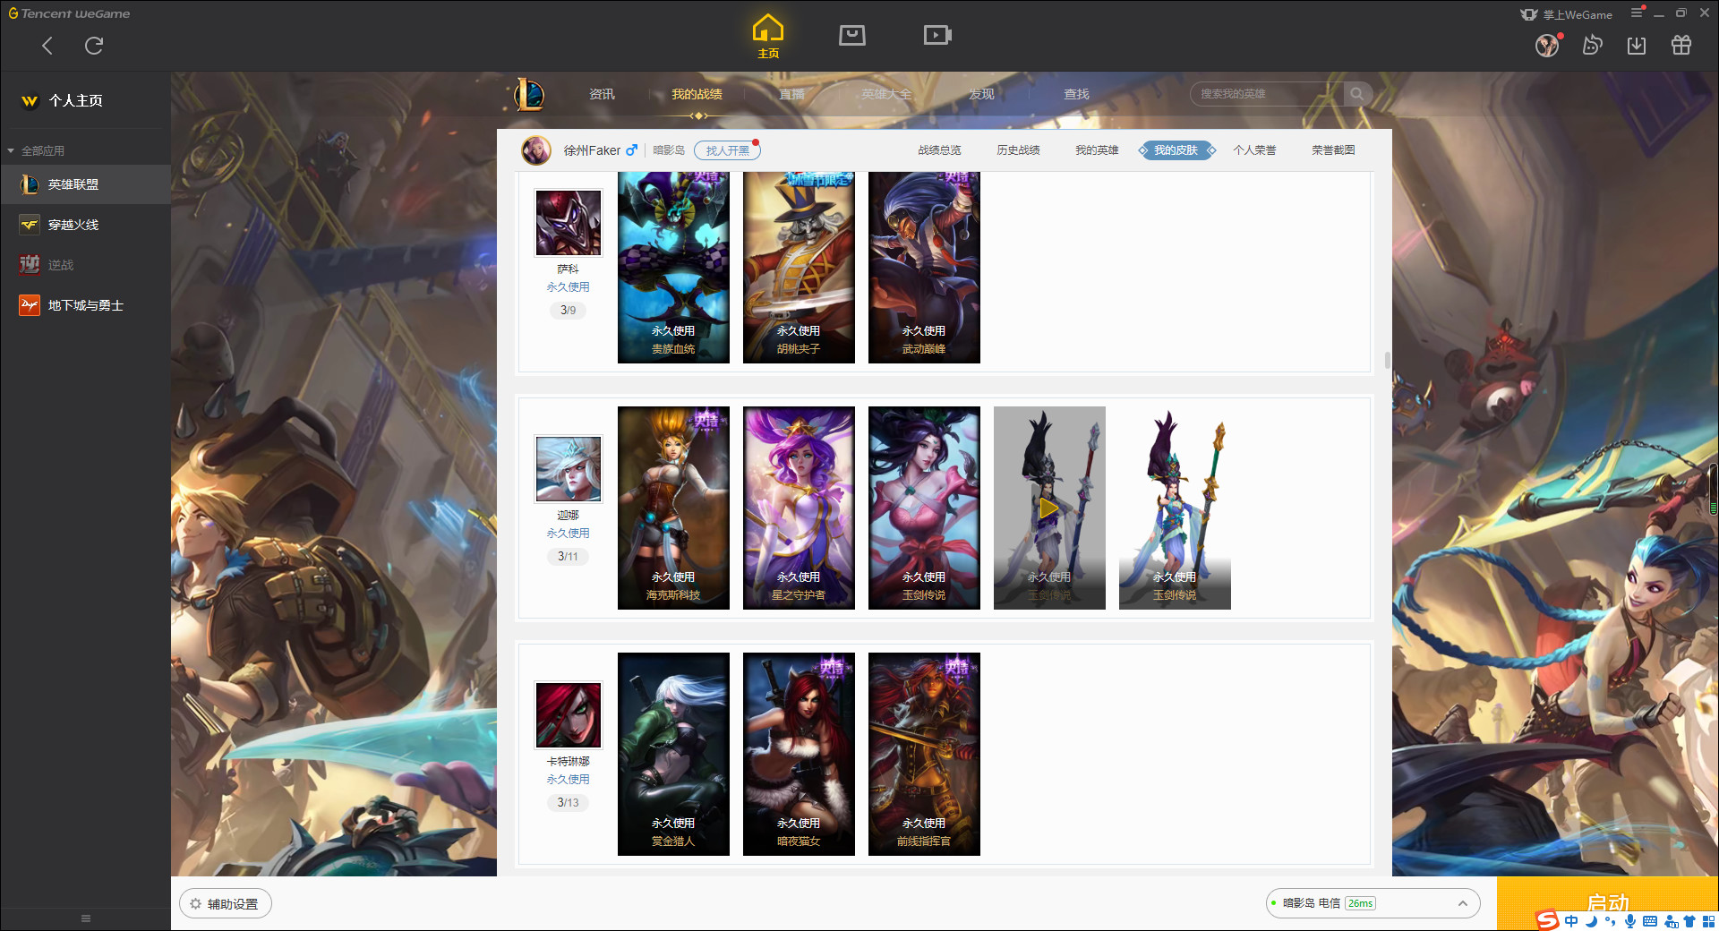Open the 我的英雄 sub-tab
This screenshot has width=1719, height=931.
pos(1097,150)
